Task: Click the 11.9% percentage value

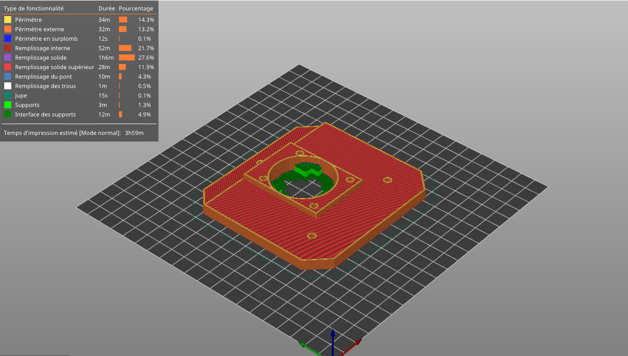Action: point(146,67)
